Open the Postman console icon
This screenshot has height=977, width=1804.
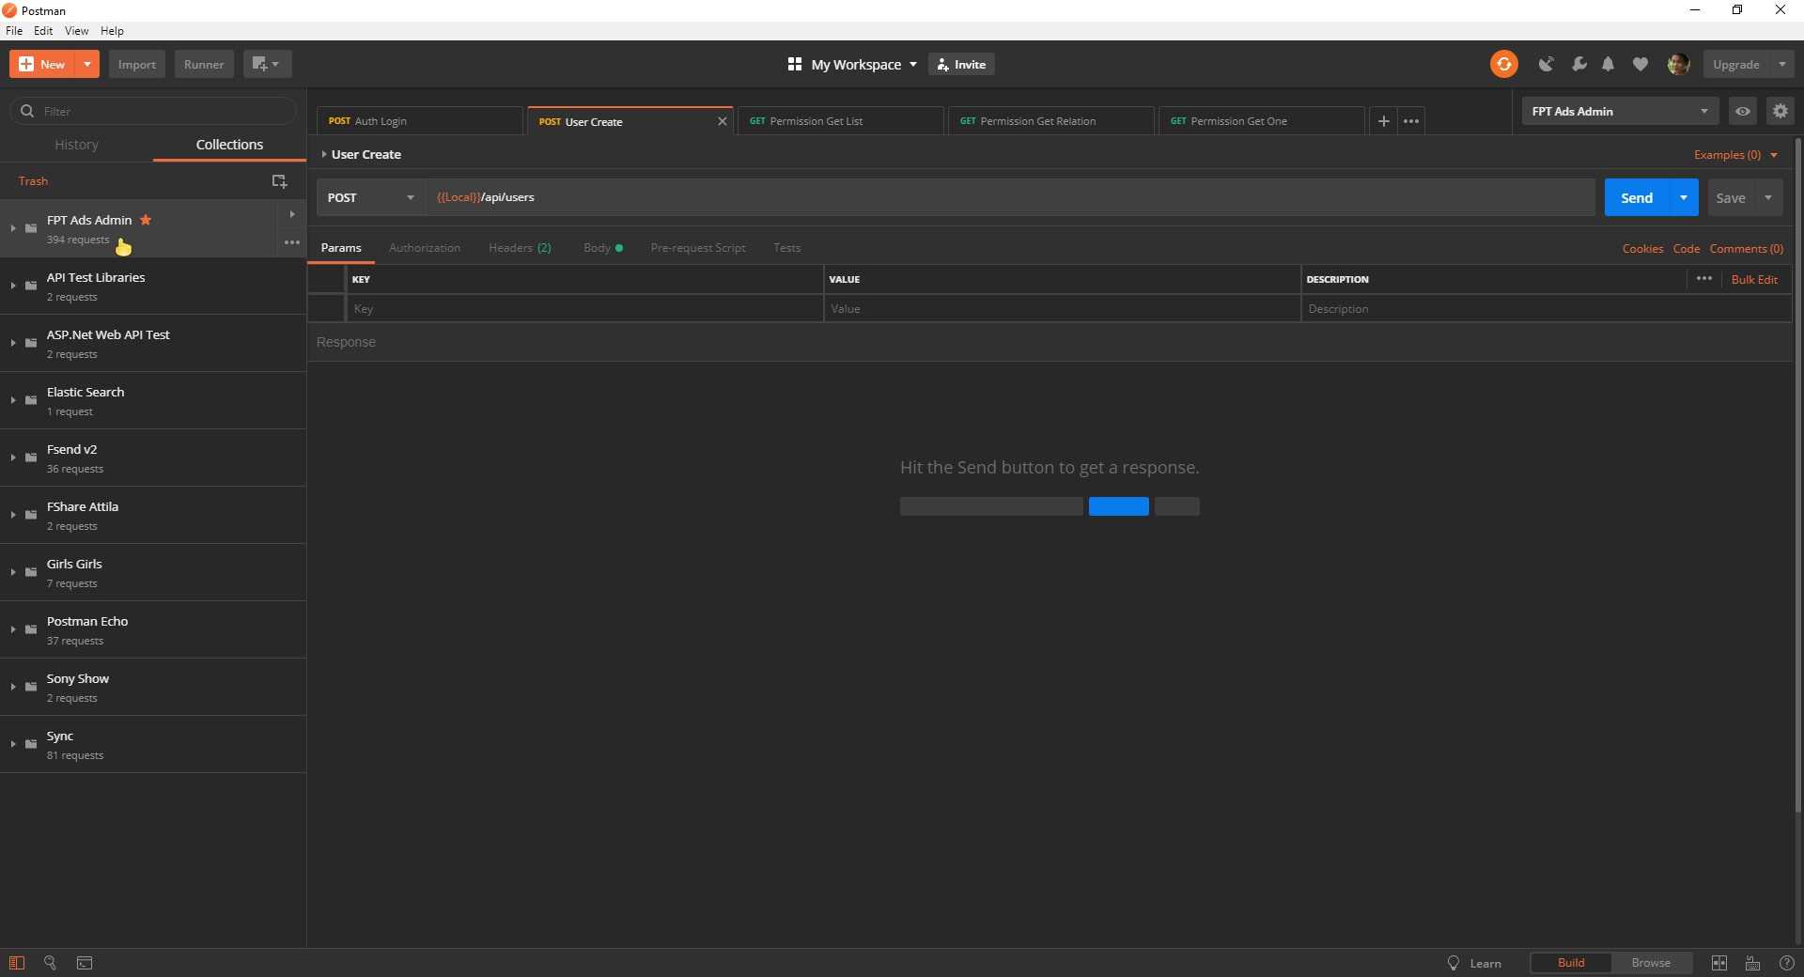point(85,963)
